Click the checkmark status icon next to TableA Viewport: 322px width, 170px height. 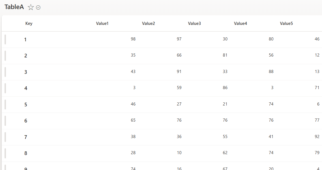38,8
